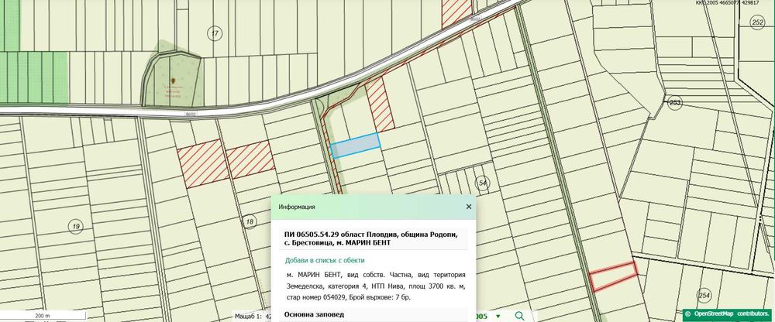Close the Информация popup

469,207
